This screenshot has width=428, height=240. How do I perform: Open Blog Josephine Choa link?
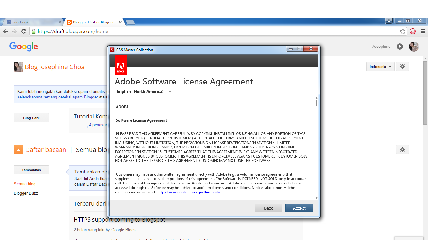point(55,67)
